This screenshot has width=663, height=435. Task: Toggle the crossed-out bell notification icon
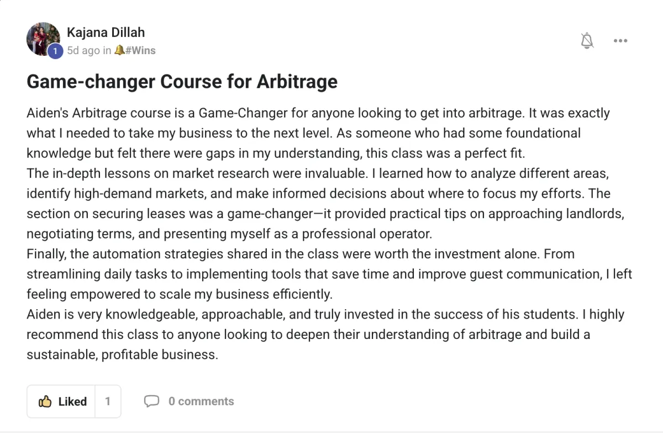tap(587, 40)
